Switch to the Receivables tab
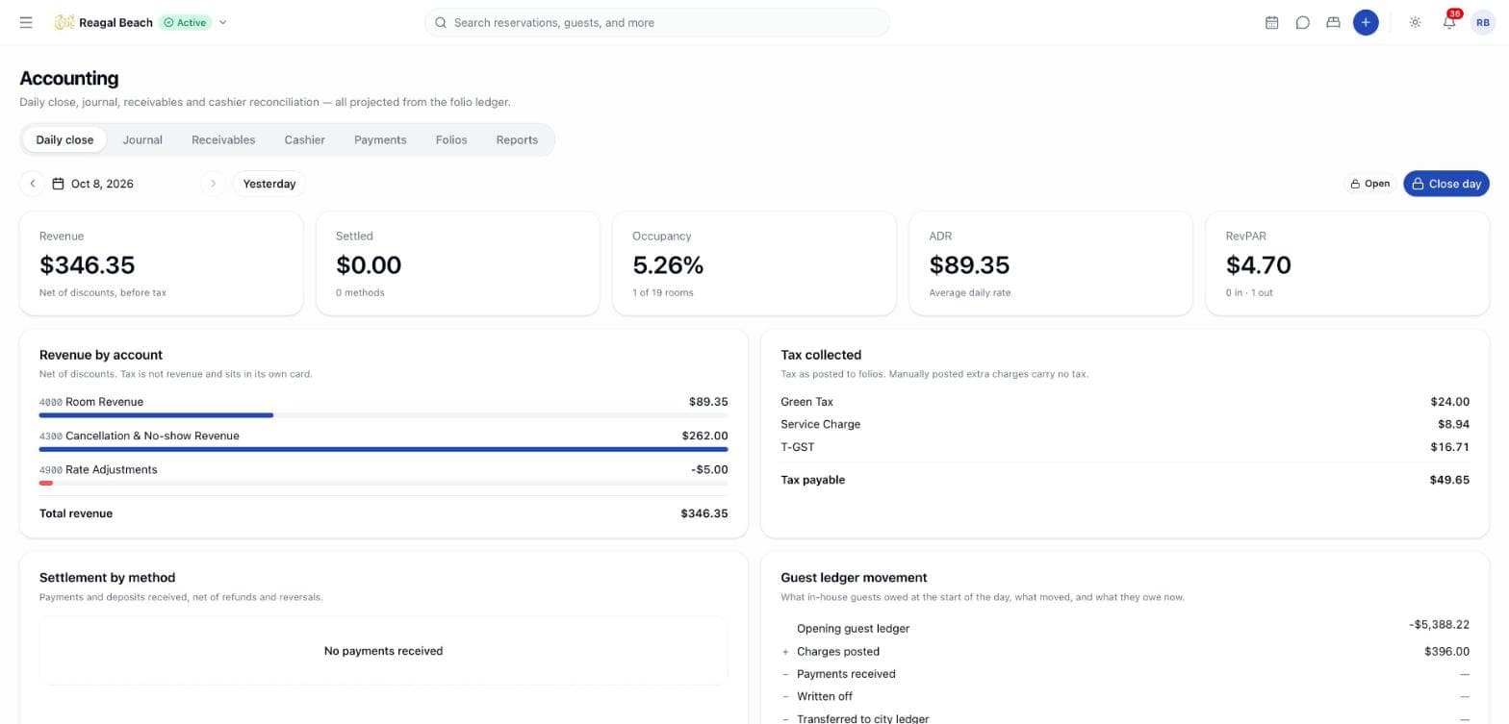Screen dimensions: 1509x724 click(223, 139)
